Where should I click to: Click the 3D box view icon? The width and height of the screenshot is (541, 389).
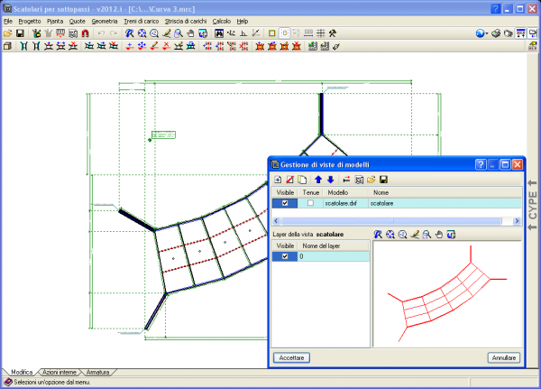[7, 46]
